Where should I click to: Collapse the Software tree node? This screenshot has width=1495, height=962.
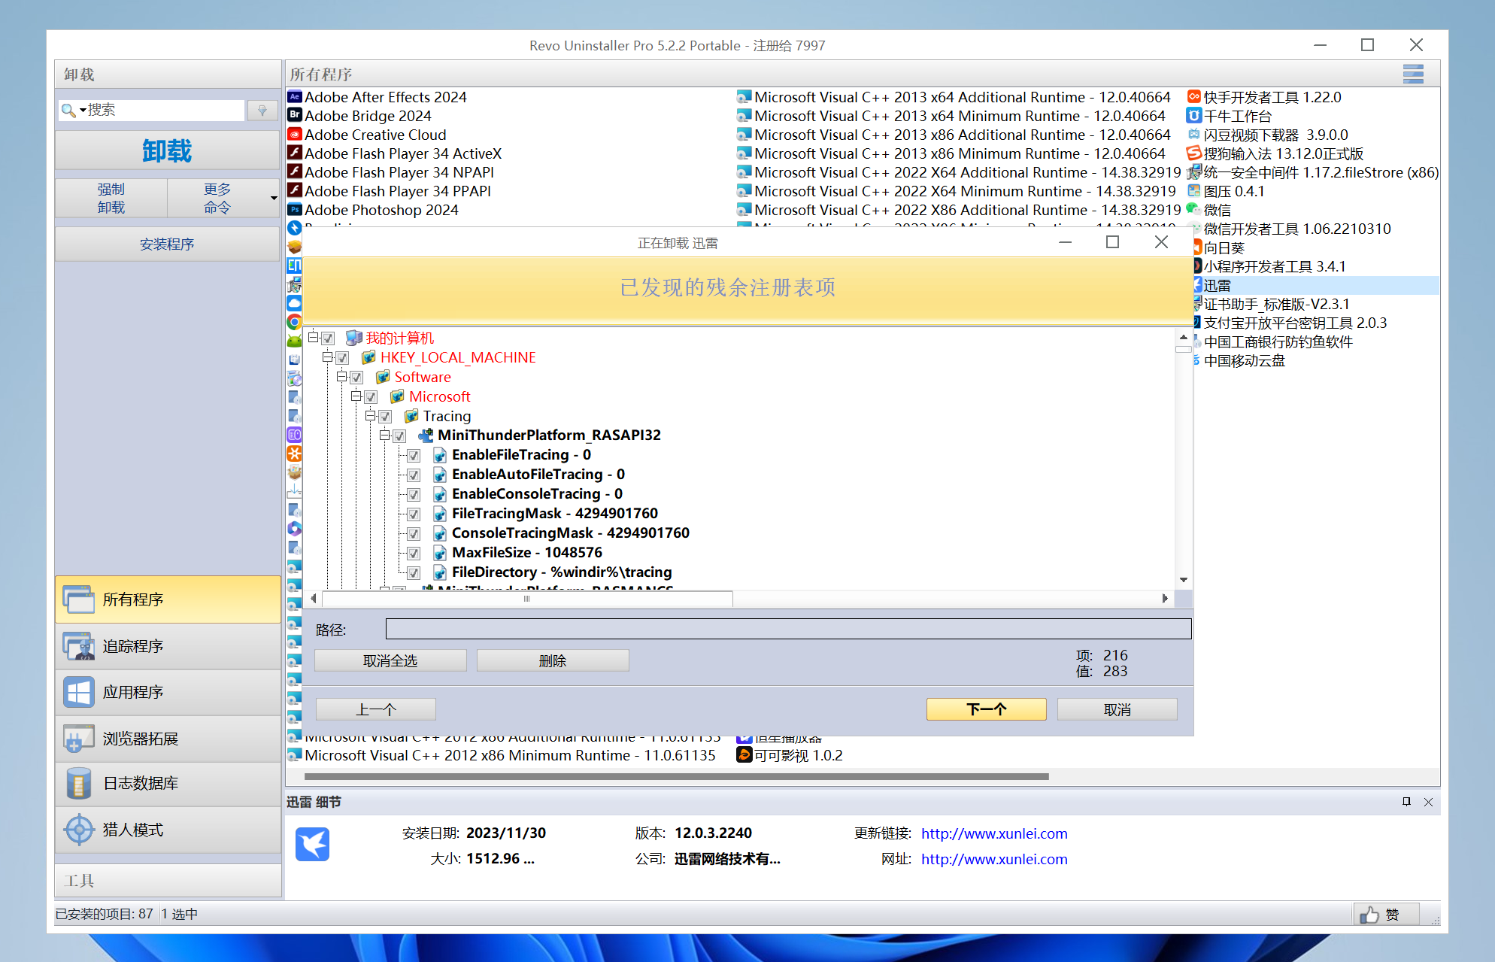click(x=342, y=377)
